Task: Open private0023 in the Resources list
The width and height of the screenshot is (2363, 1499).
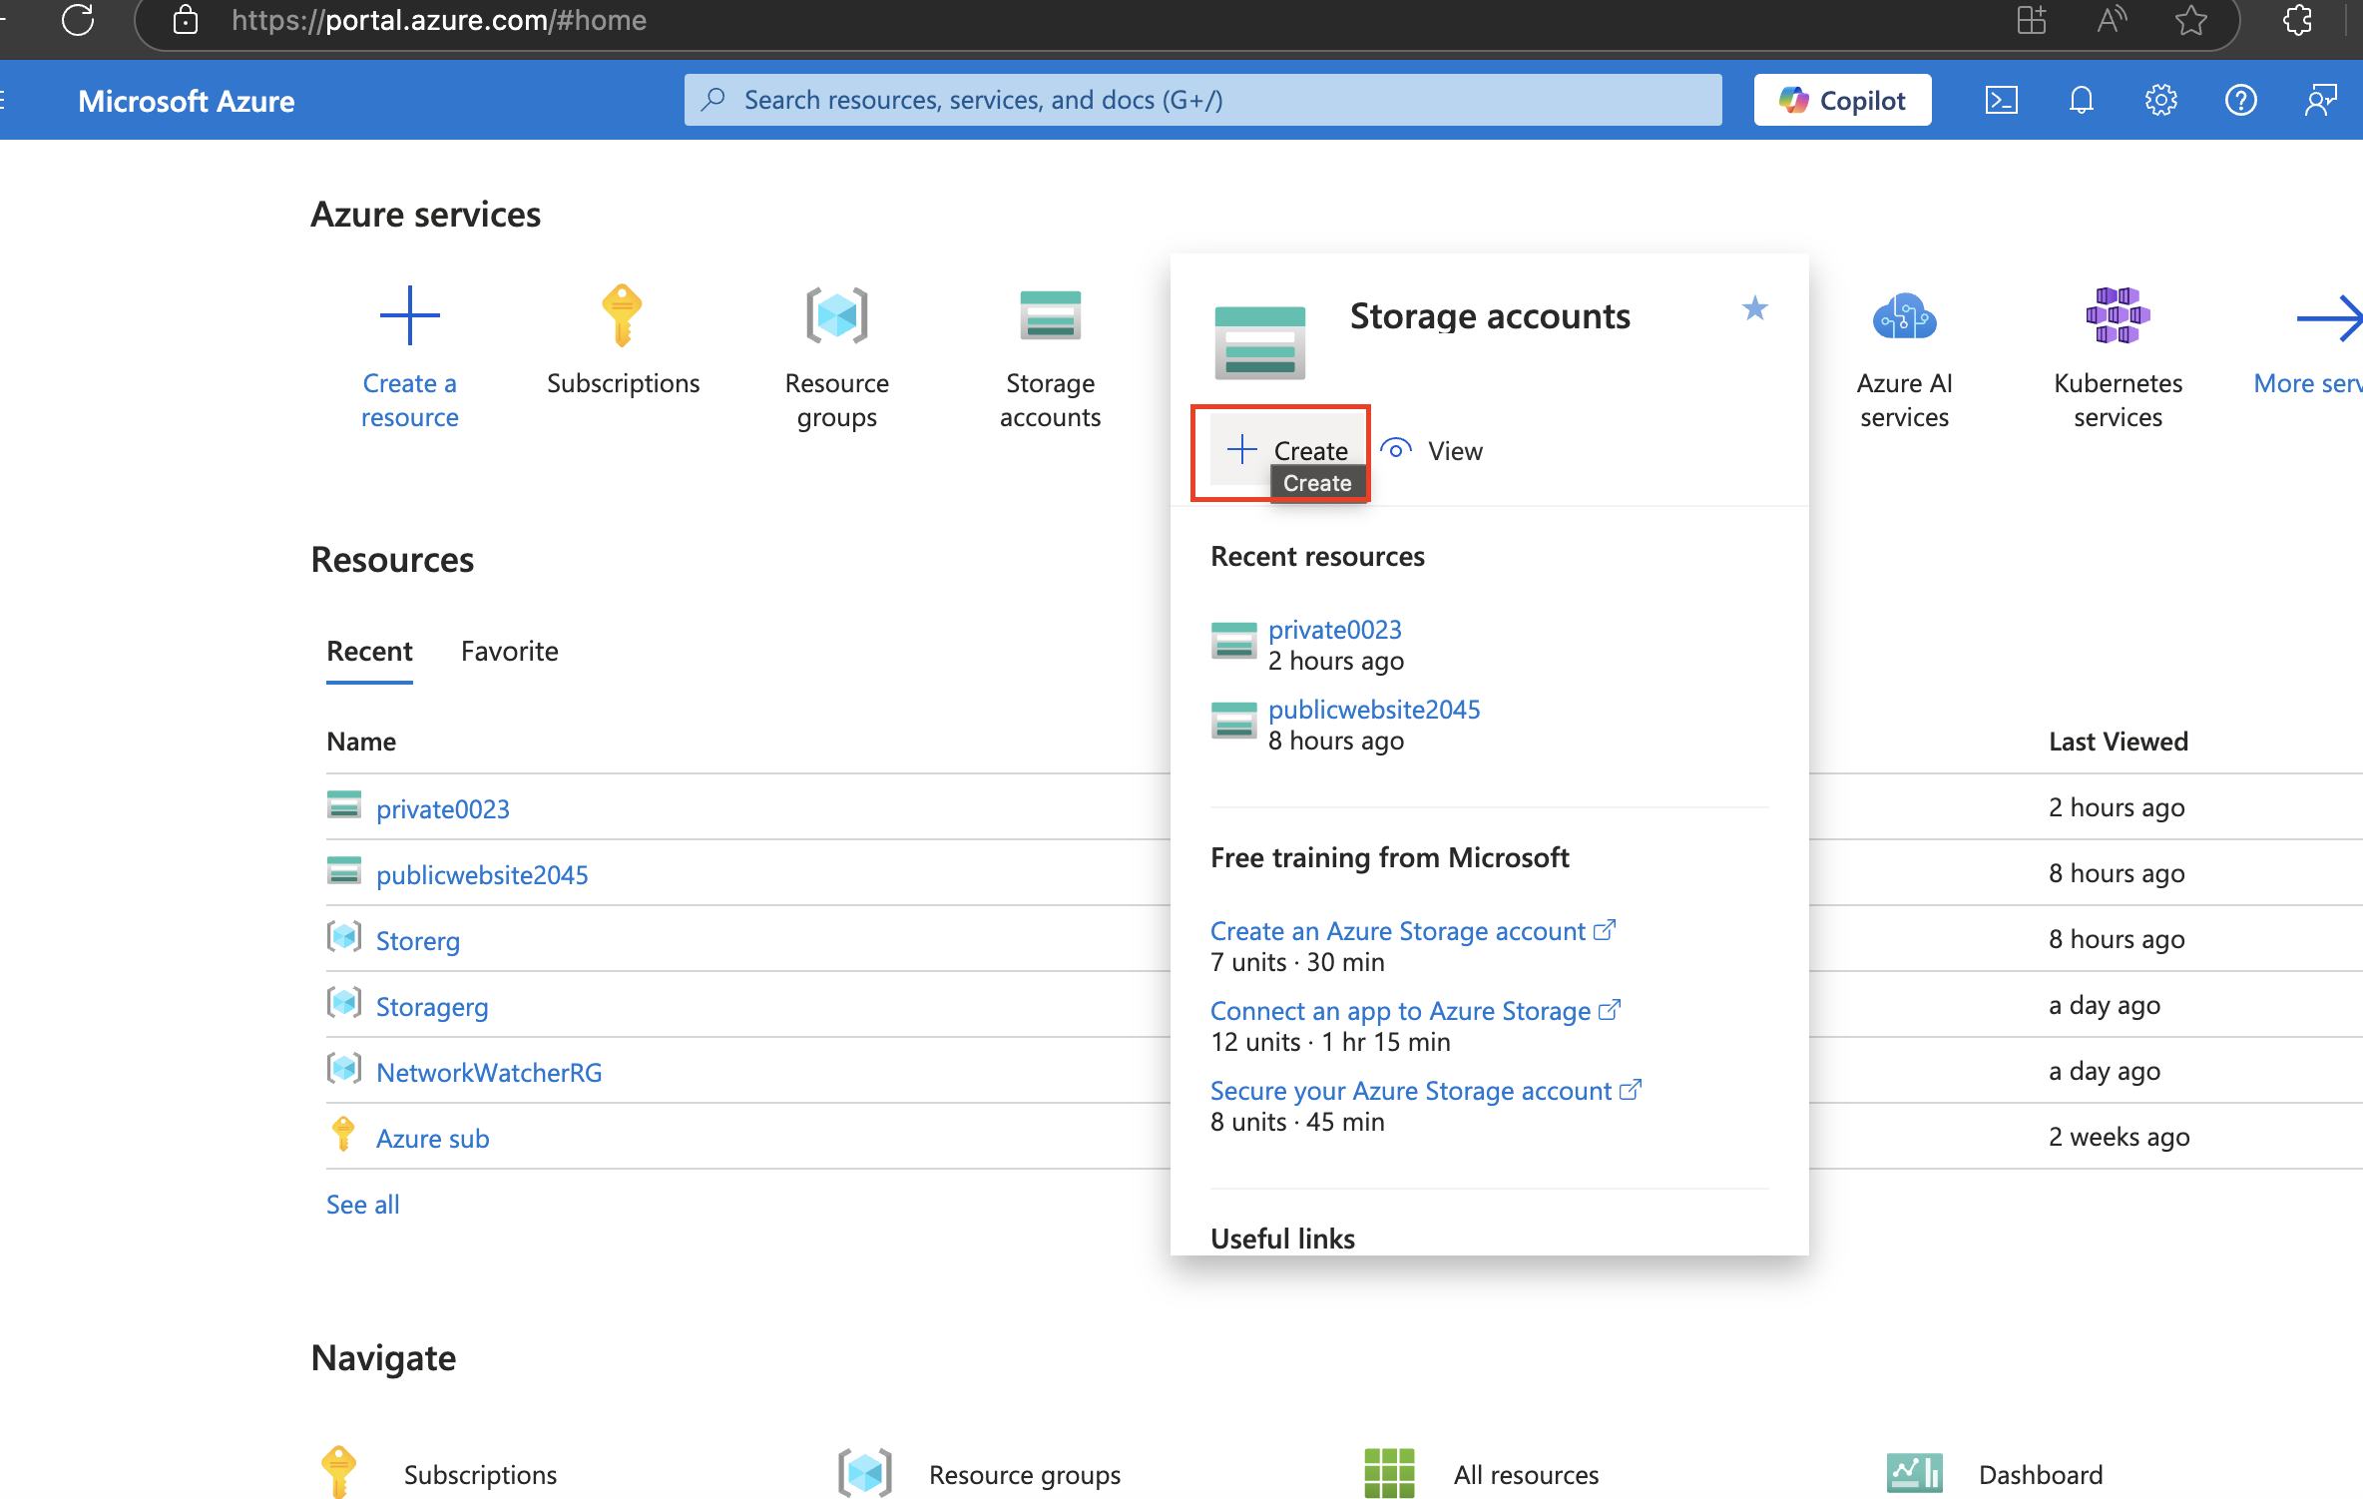Action: tap(443, 808)
